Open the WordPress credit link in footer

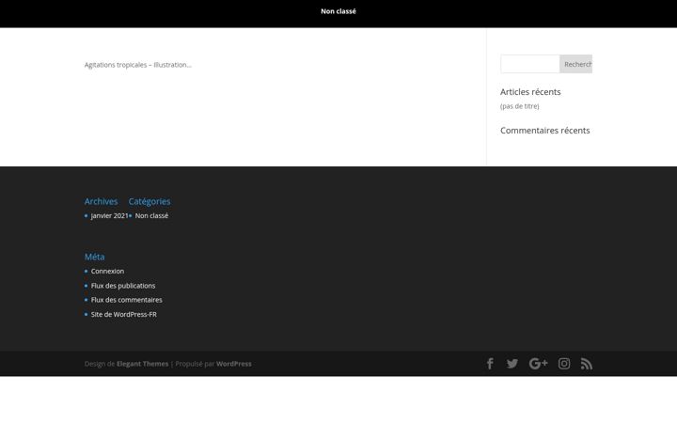pyautogui.click(x=234, y=364)
